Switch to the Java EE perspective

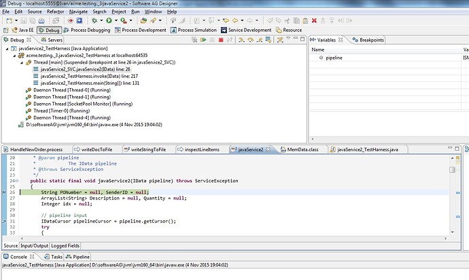pyautogui.click(x=22, y=30)
